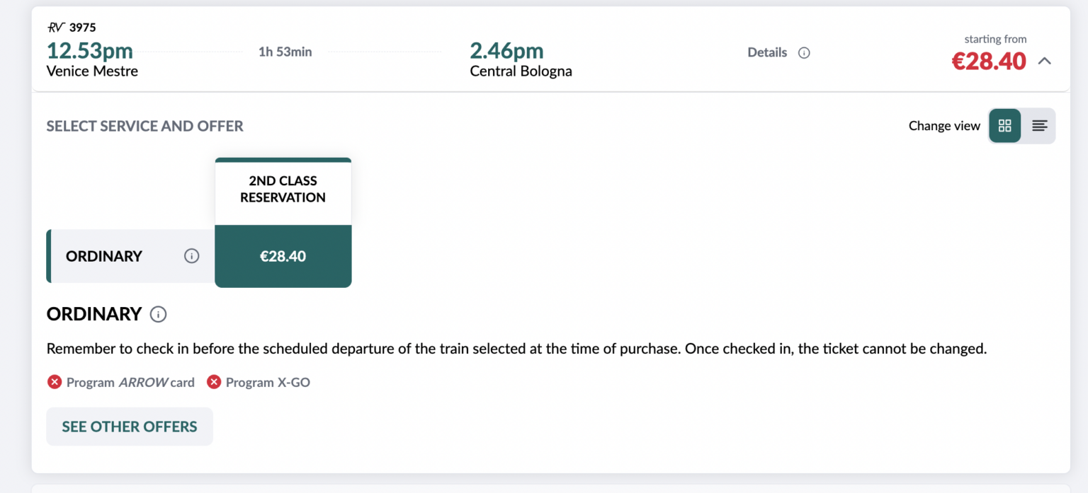Select the ORDINARY offer row label
The width and height of the screenshot is (1088, 493).
coord(104,256)
